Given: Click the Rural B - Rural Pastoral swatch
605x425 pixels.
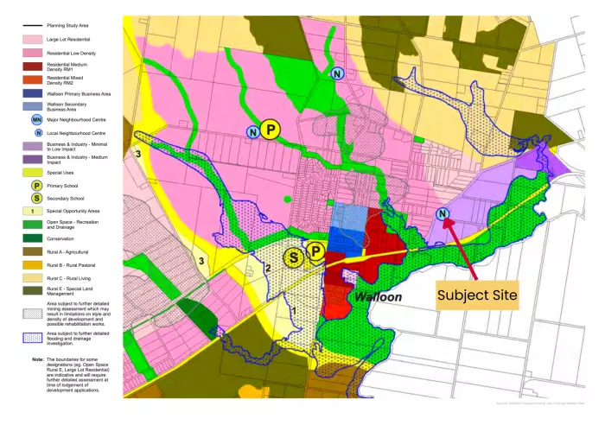Looking at the screenshot, I should [37, 264].
